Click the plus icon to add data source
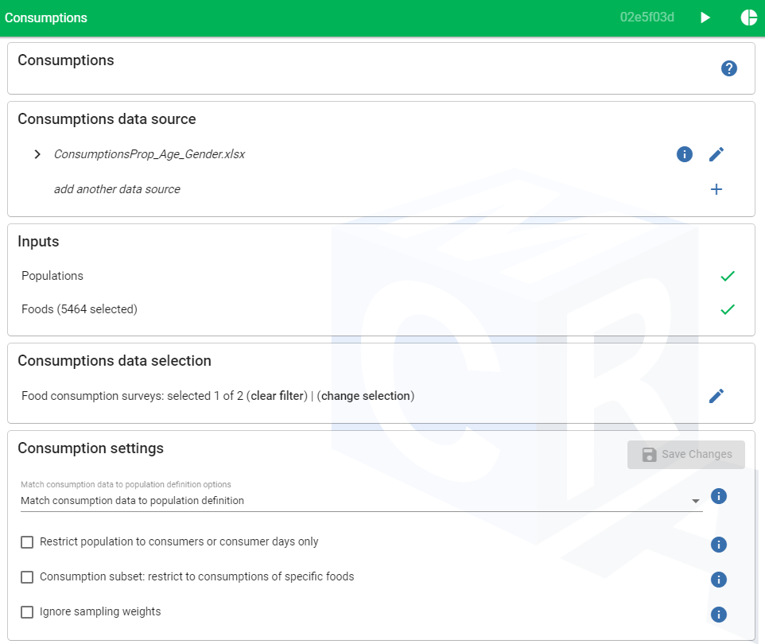Image resolution: width=765 pixels, height=644 pixels. [x=716, y=189]
